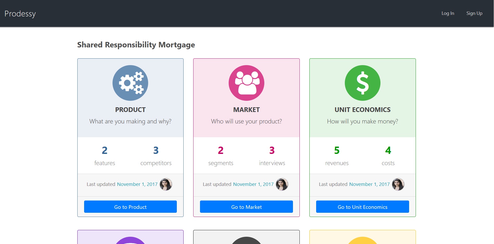The width and height of the screenshot is (494, 244).
Task: Open the Sign Up page
Action: (x=474, y=13)
